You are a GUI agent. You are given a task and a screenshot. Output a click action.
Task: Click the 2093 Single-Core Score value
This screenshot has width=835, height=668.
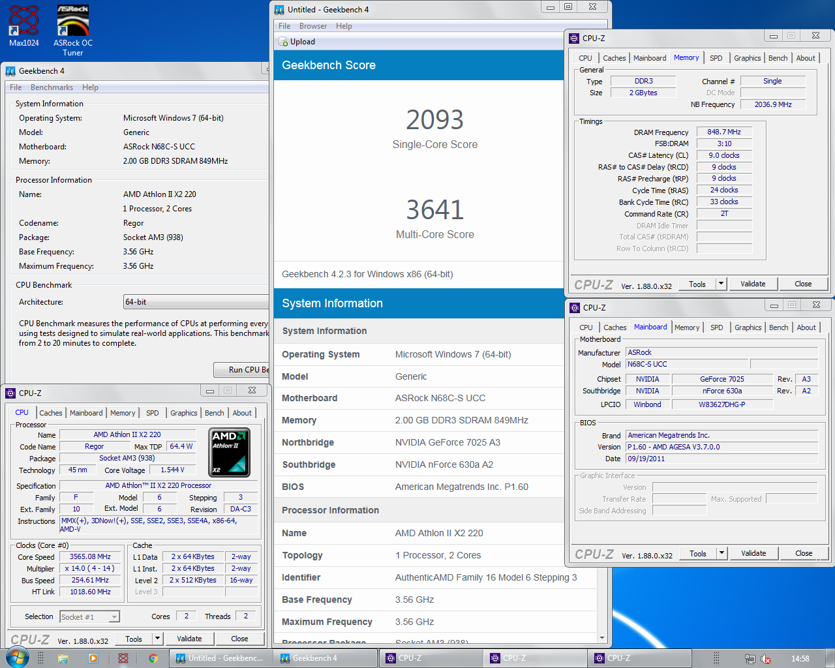pyautogui.click(x=434, y=120)
